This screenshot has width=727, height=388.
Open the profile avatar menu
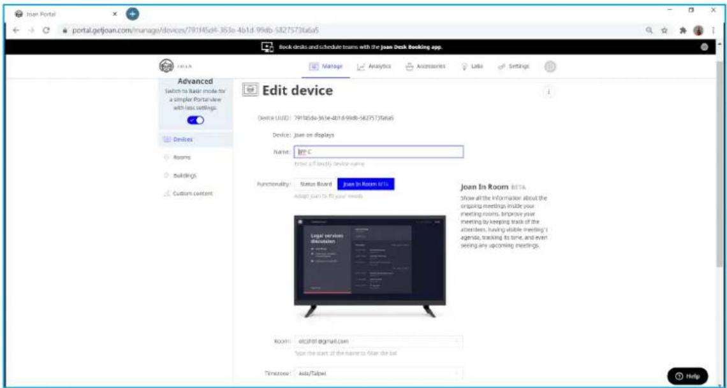click(550, 67)
